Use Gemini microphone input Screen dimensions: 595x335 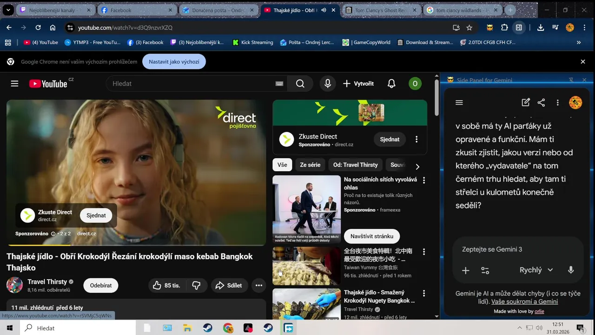pos(571,270)
